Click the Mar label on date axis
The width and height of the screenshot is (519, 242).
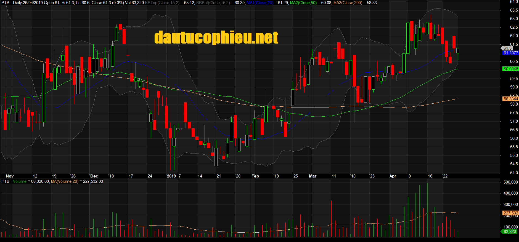point(313,176)
